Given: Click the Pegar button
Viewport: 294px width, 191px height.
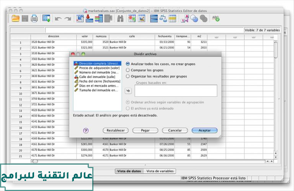Looking at the screenshot, I should [145, 130].
